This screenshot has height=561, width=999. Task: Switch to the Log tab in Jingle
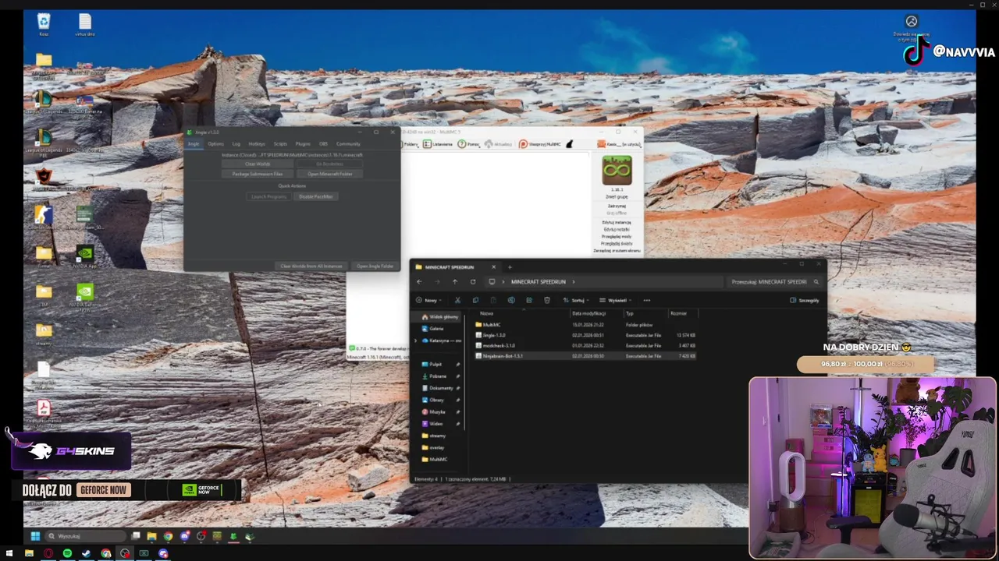point(236,143)
